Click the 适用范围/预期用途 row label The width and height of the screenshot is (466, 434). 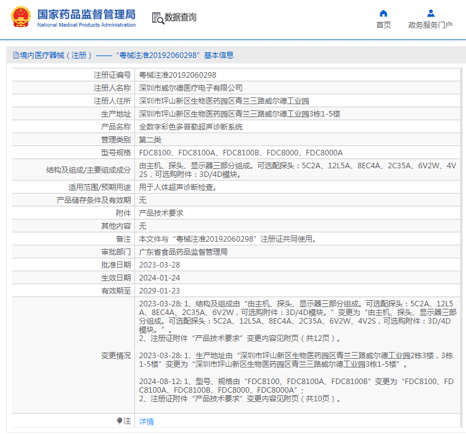tap(100, 187)
